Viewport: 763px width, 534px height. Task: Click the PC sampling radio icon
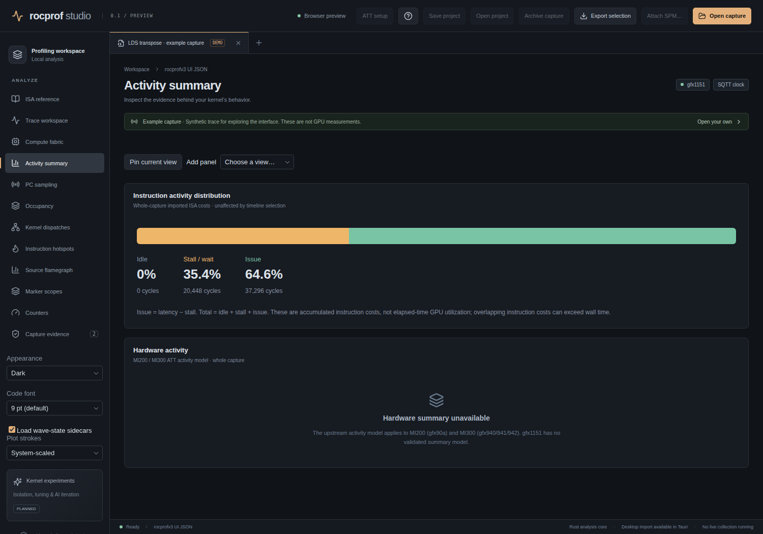pyautogui.click(x=16, y=185)
